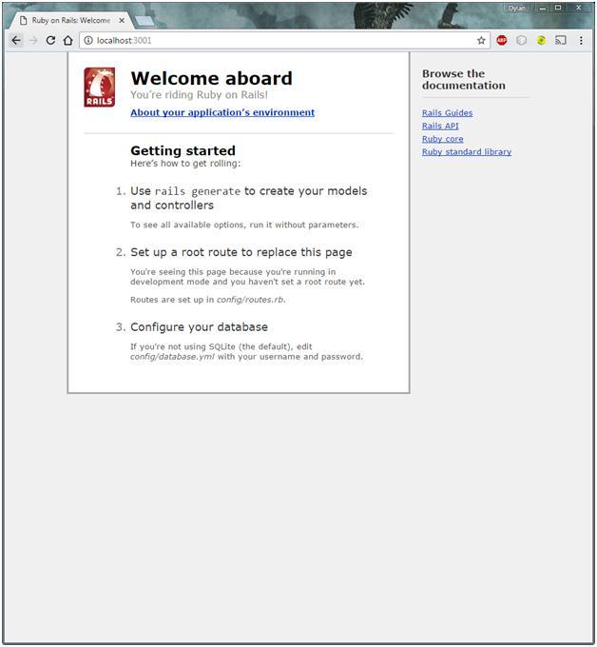This screenshot has width=597, height=647.
Task: Click 'Set up a root route' step
Action: point(241,252)
